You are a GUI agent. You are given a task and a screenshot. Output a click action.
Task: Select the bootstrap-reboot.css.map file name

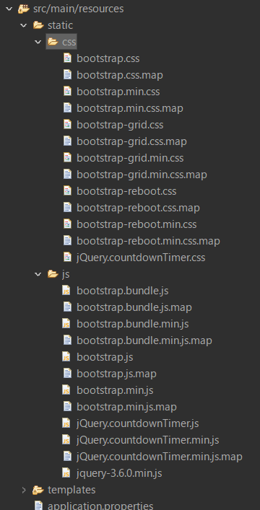(139, 208)
